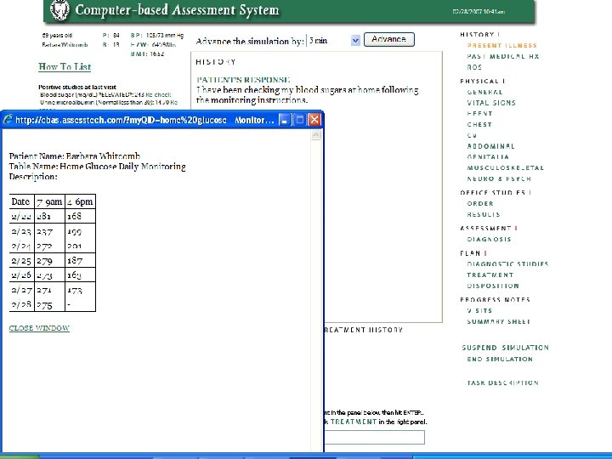Click ORDER under Office Studies
The image size is (612, 459).
pyautogui.click(x=479, y=204)
